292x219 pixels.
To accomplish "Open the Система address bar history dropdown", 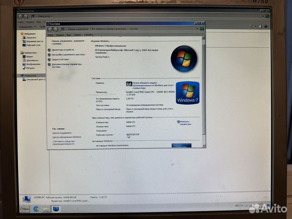I will [197, 29].
